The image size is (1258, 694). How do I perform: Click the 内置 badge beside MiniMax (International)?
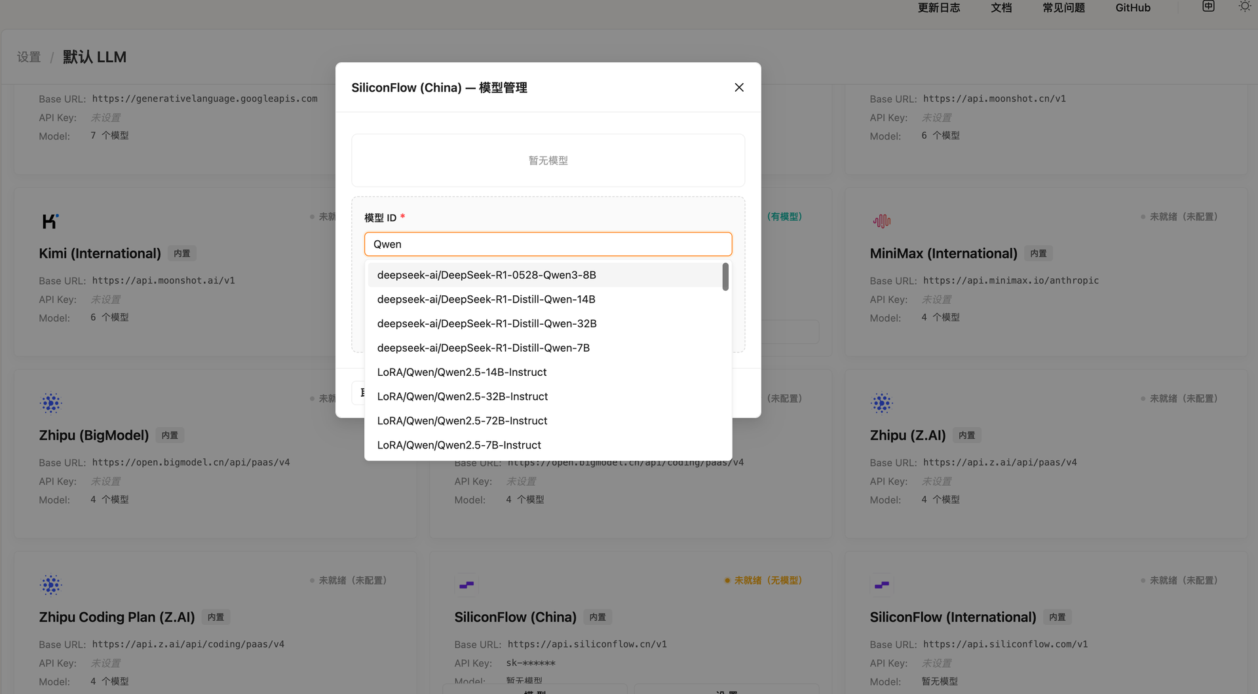tap(1039, 253)
